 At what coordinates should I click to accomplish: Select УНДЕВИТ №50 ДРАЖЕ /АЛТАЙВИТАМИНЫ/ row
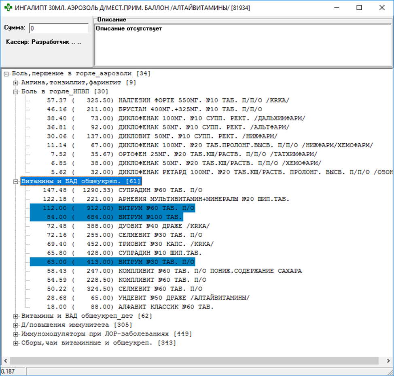pos(148,298)
